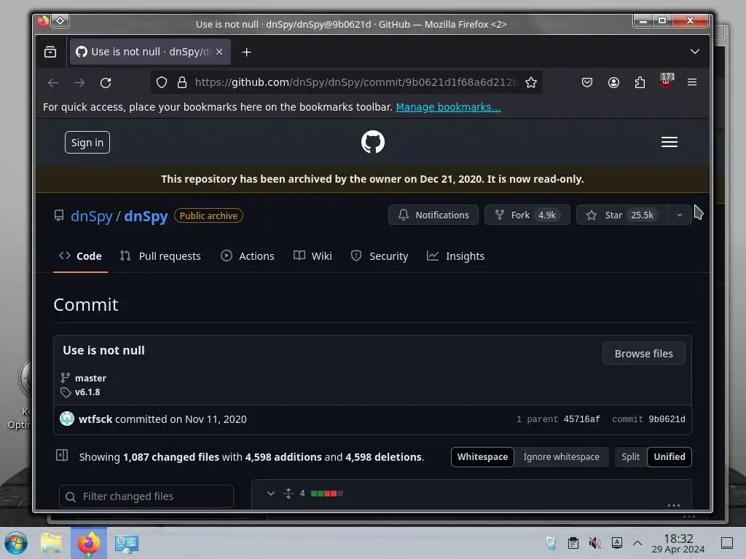This screenshot has height=559, width=746.
Task: Collapse the first file diff chevron
Action: [x=271, y=493]
